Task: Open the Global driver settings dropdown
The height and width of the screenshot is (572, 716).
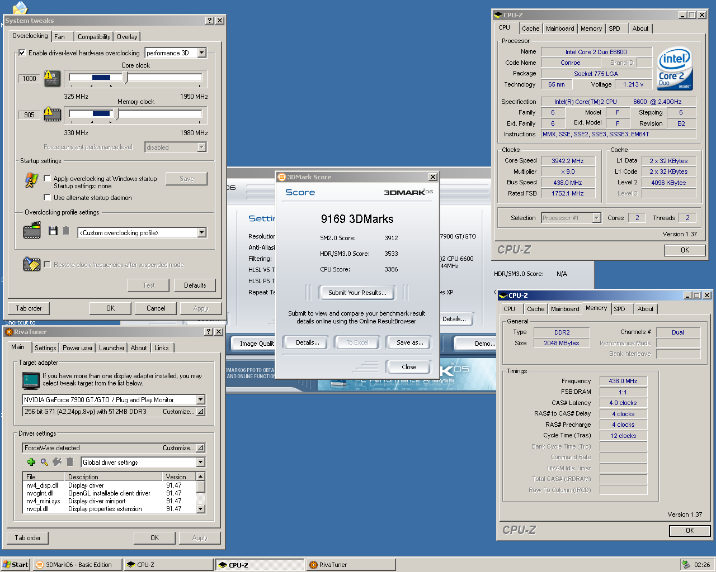Action: coord(200,462)
